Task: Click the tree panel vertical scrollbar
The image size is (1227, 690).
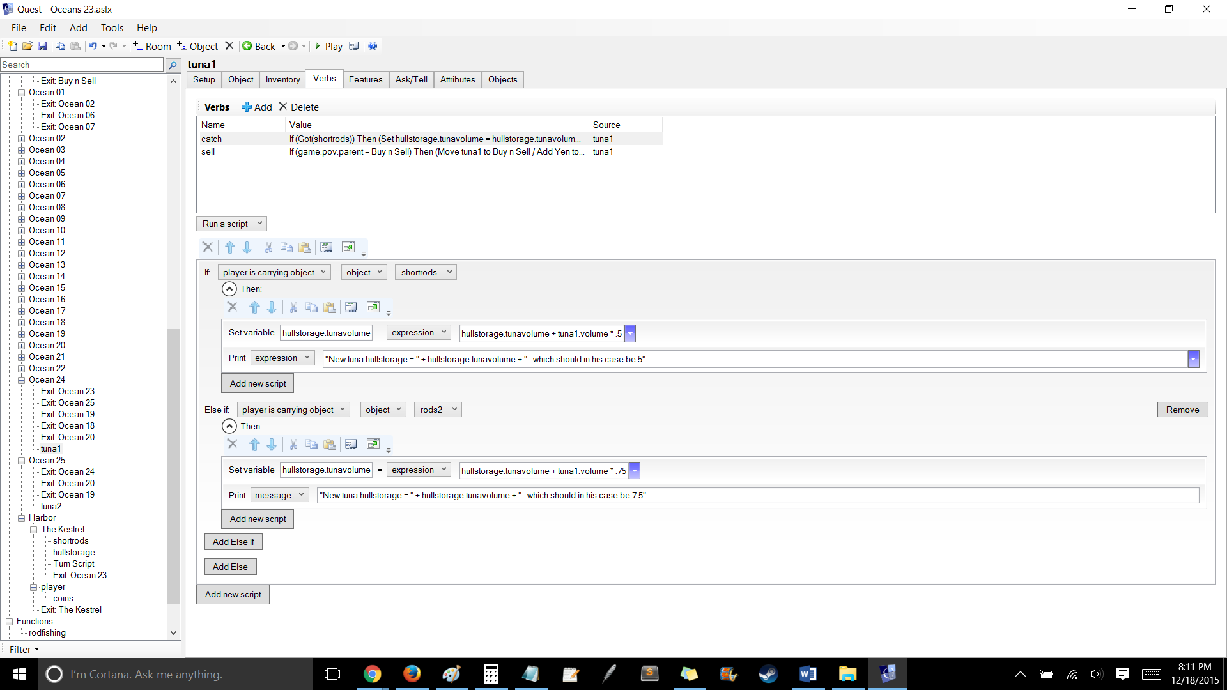Action: click(x=173, y=466)
